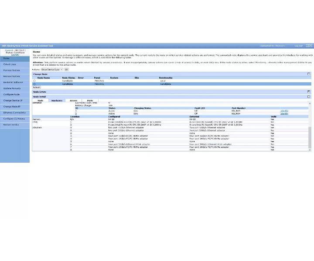Collapse the Node Detail section icon
314x261 pixels.
pos(309,97)
